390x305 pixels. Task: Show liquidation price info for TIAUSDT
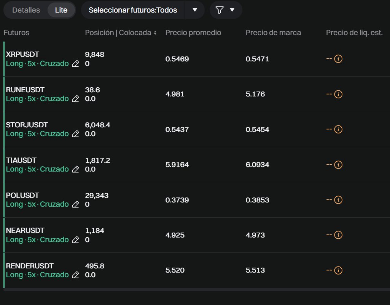coord(338,165)
